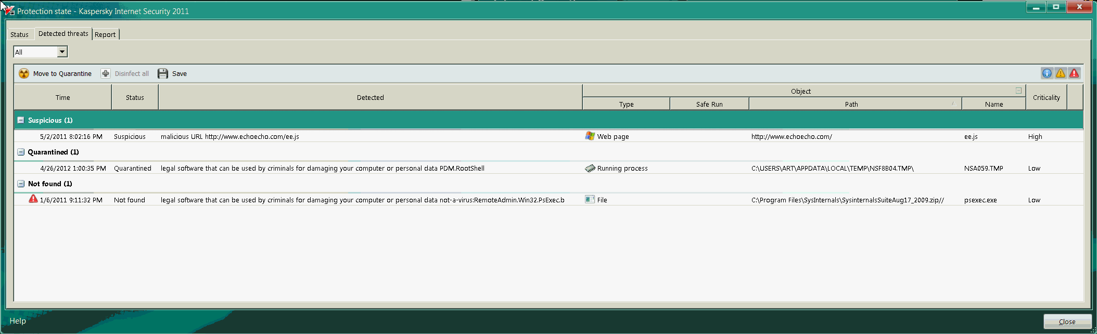Image resolution: width=1097 pixels, height=334 pixels.
Task: Click the Suspicious status cell in the ee.js row
Action: [x=130, y=136]
